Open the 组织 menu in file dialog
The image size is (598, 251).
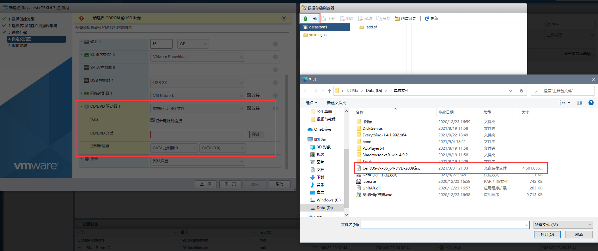pos(311,103)
